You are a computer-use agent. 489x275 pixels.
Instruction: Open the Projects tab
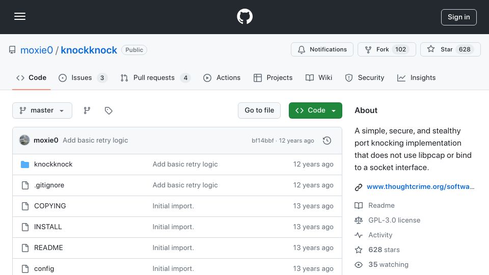tap(273, 77)
